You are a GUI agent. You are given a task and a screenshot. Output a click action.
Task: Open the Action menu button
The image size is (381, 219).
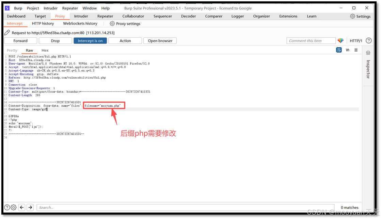(x=125, y=41)
